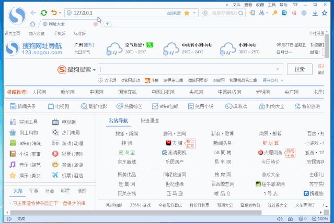Open search field suggestions dropdown arrow
Viewport: 334px width, 223px height.
click(278, 69)
